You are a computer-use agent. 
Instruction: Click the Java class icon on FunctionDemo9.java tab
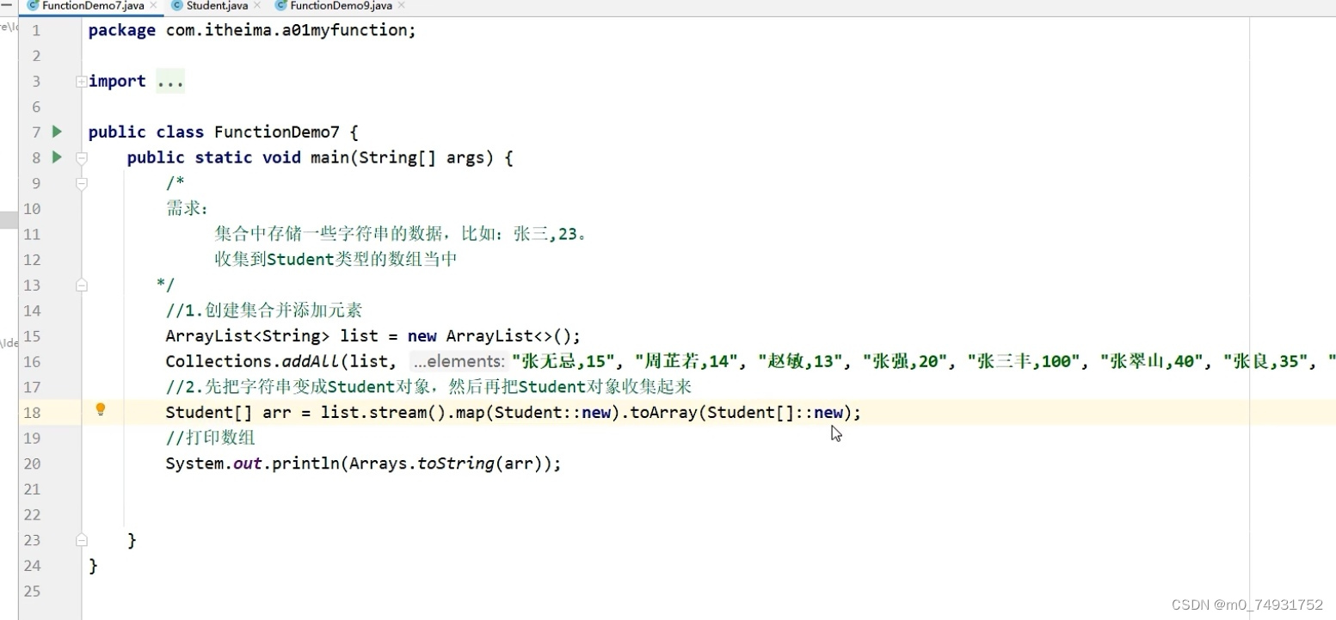(x=280, y=5)
